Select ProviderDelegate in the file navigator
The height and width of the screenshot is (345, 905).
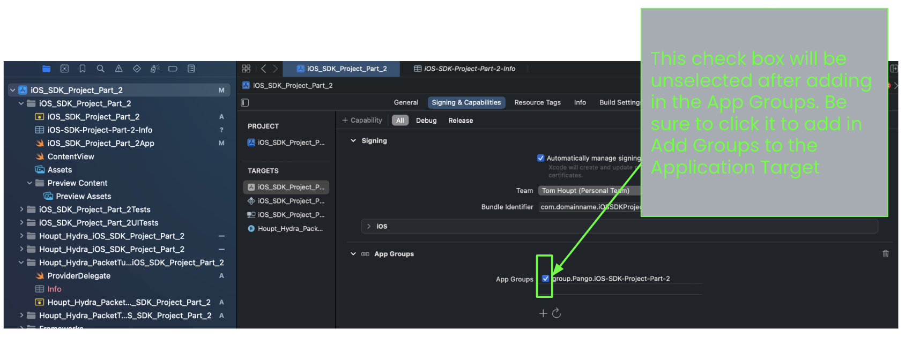(x=79, y=276)
